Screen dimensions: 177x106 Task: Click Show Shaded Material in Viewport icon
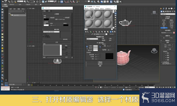pyautogui.click(x=108, y=32)
